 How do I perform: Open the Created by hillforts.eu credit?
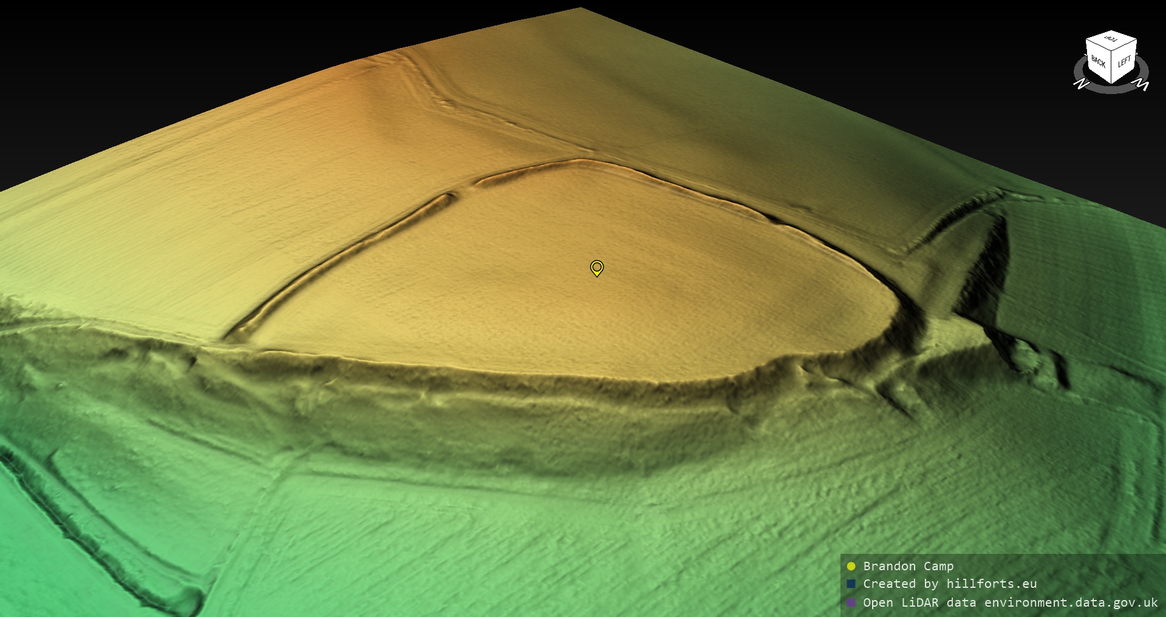click(x=950, y=584)
